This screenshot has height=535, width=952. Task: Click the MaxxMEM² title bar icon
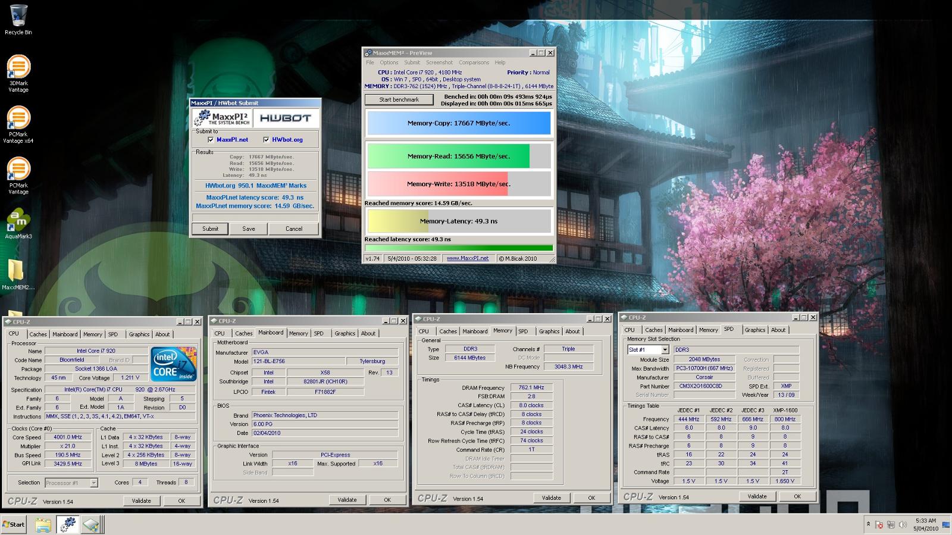click(x=369, y=53)
